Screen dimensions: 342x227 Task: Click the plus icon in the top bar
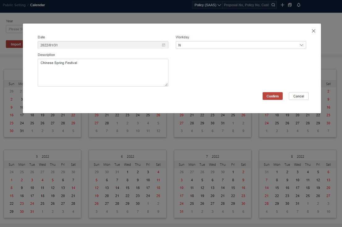[282, 5]
